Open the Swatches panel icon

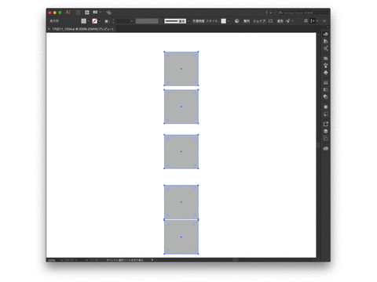326,58
